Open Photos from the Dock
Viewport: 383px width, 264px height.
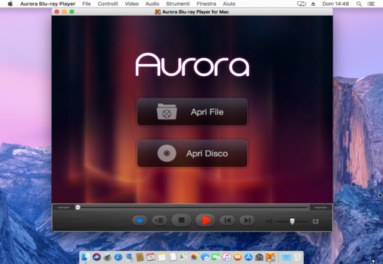pyautogui.click(x=194, y=257)
